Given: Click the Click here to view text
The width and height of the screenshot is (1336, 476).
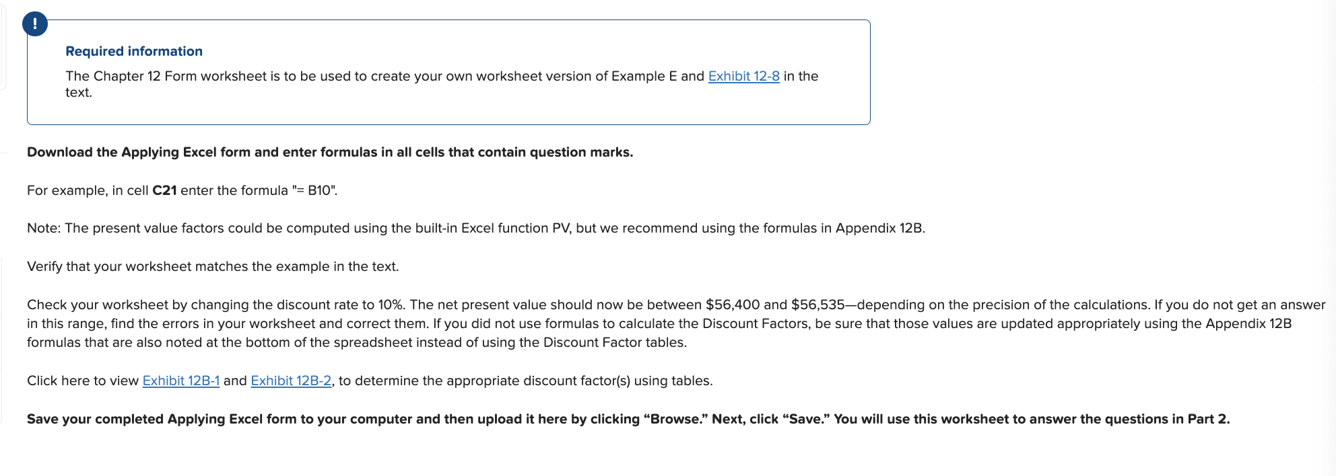Looking at the screenshot, I should [x=83, y=381].
